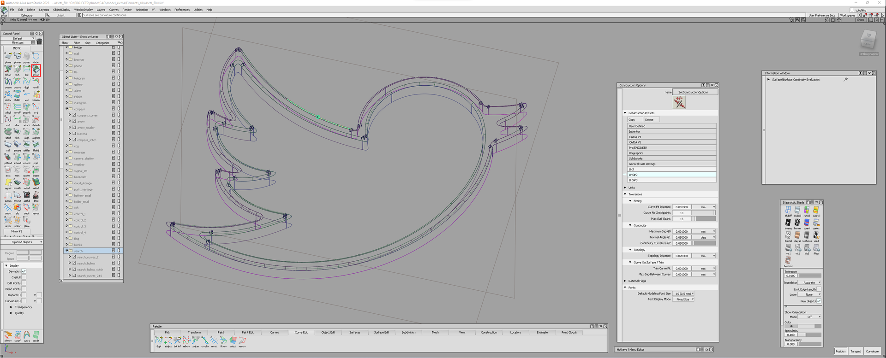Image resolution: width=886 pixels, height=358 pixels.
Task: Select the addpts tool in Palette
Action: click(168, 341)
